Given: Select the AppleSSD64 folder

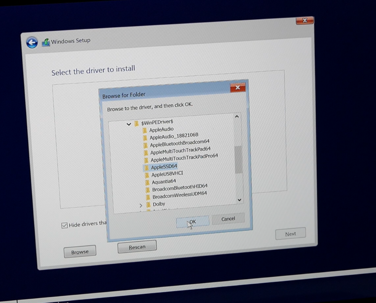Looking at the screenshot, I should [x=164, y=167].
